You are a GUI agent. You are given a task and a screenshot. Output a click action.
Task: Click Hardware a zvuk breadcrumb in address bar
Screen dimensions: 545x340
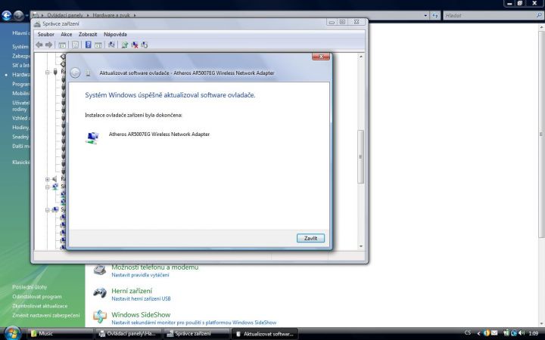(111, 15)
